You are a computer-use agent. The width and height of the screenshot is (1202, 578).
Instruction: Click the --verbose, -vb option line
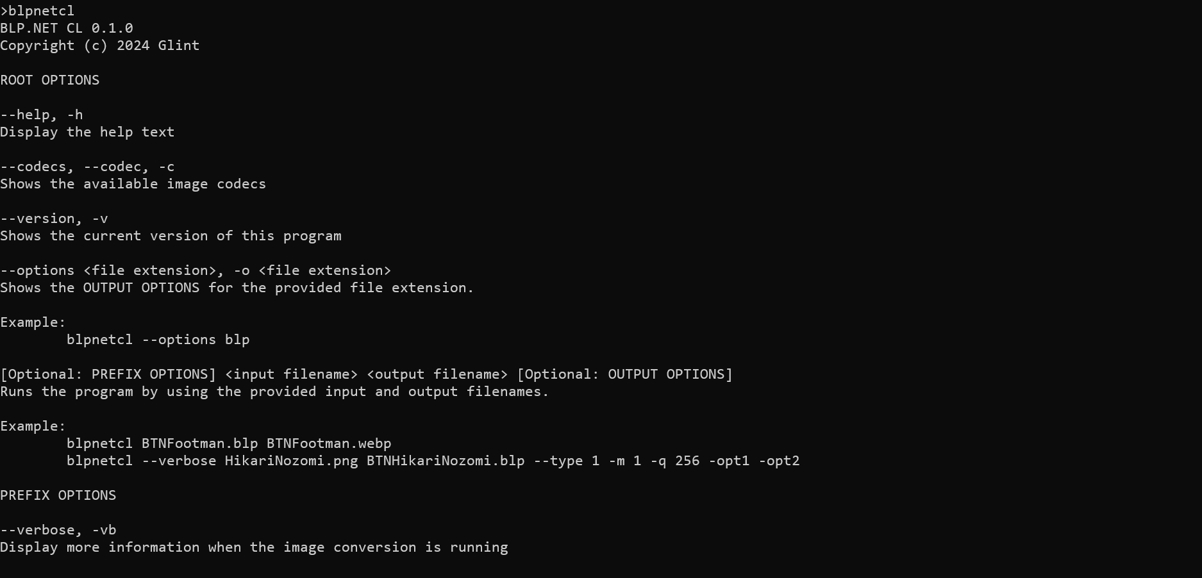[x=58, y=530]
